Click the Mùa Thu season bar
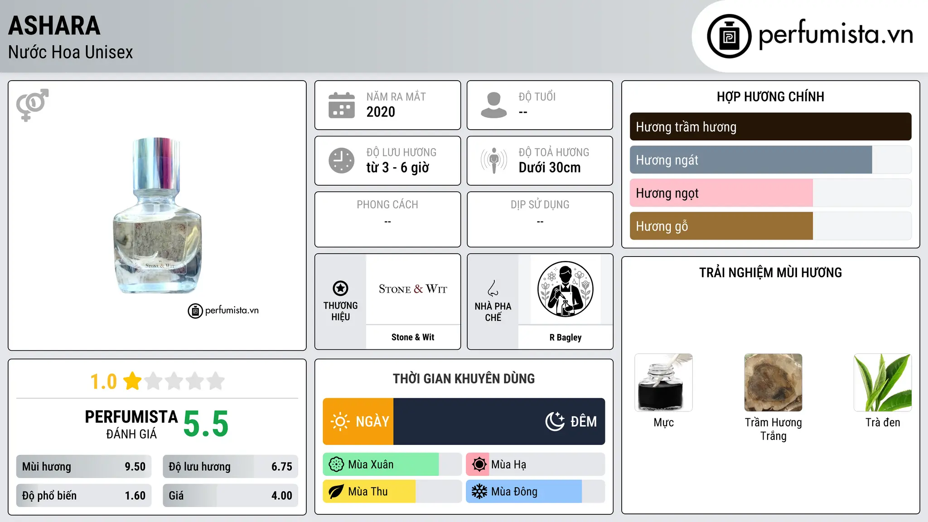The image size is (928, 522). coord(392,492)
